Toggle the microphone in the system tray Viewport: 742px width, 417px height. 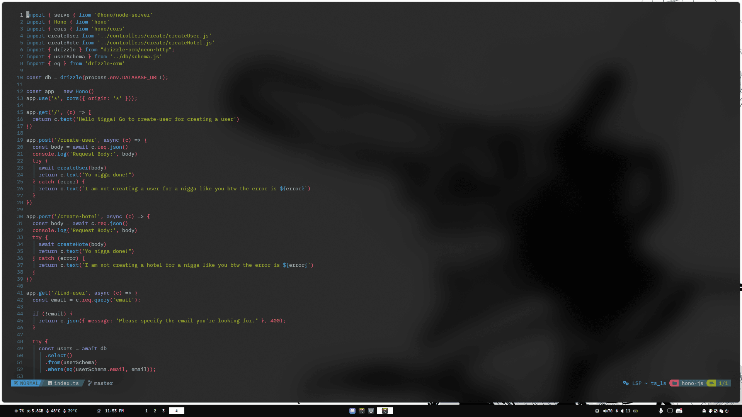(x=661, y=411)
